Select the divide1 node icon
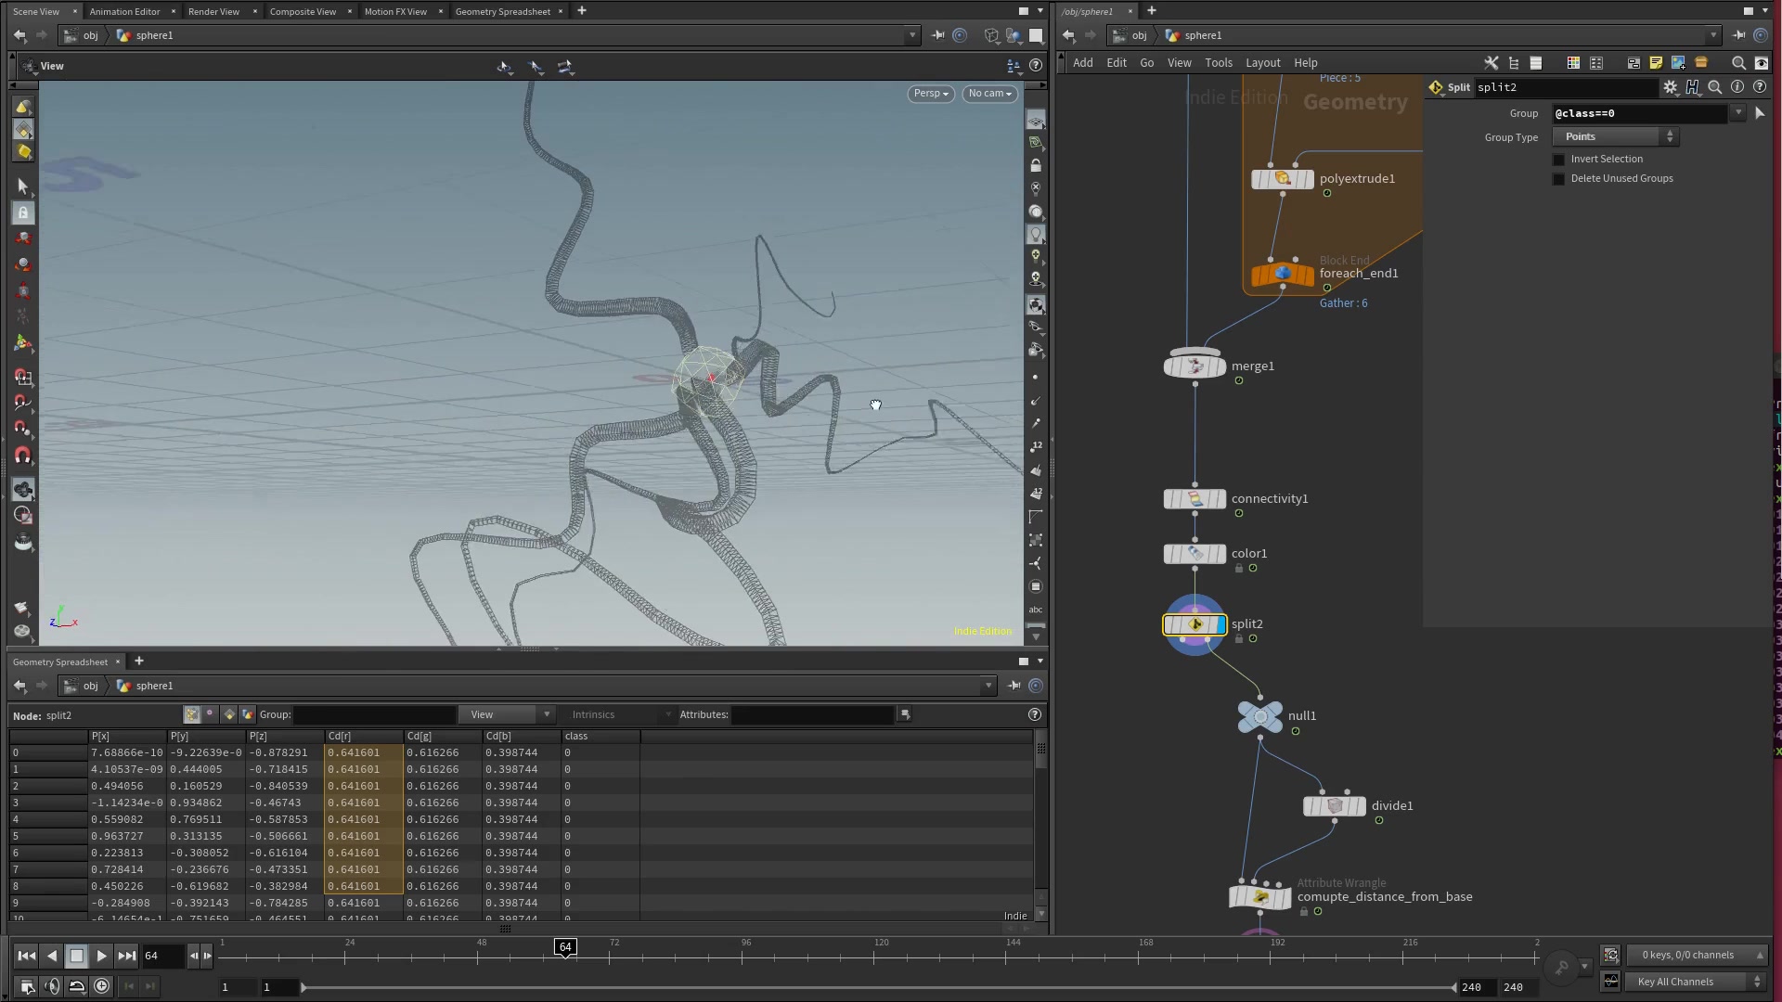This screenshot has width=1782, height=1002. click(1334, 806)
